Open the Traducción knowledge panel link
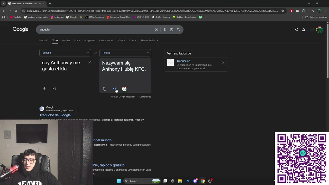Screen dimensions: 329x185 183,61
